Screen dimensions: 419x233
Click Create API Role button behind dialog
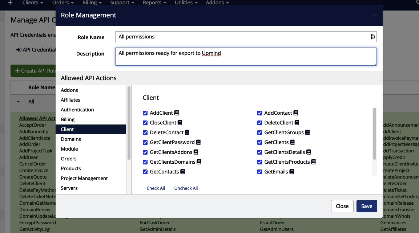[x=33, y=71]
